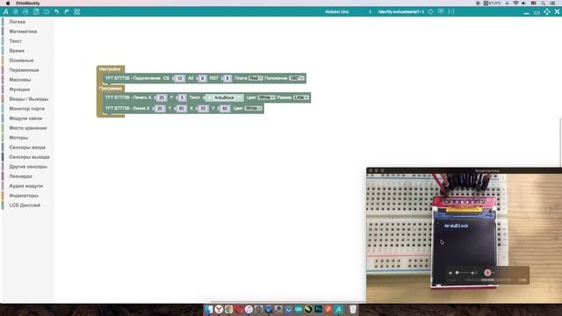Click the Программа block label
This screenshot has width=562, height=316.
click(x=111, y=88)
